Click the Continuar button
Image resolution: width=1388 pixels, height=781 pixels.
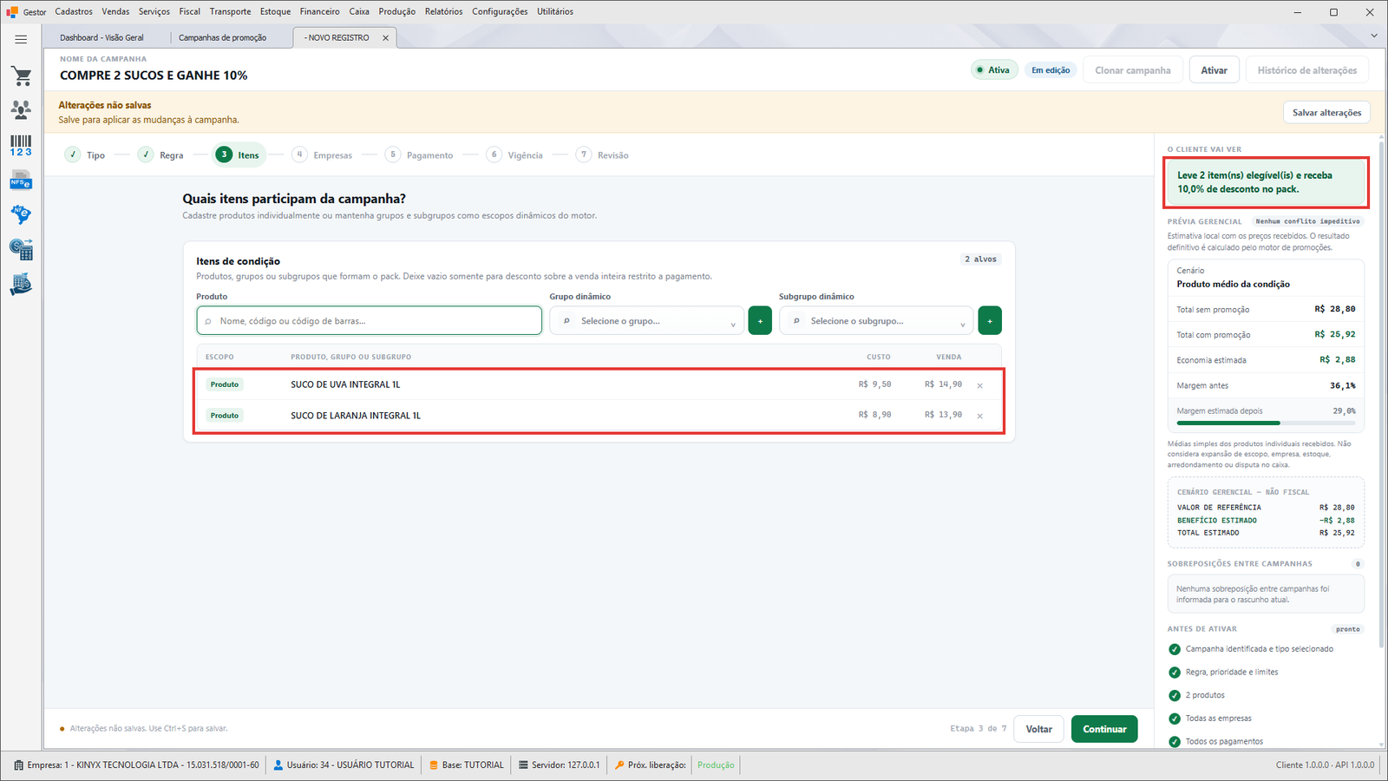click(1104, 729)
